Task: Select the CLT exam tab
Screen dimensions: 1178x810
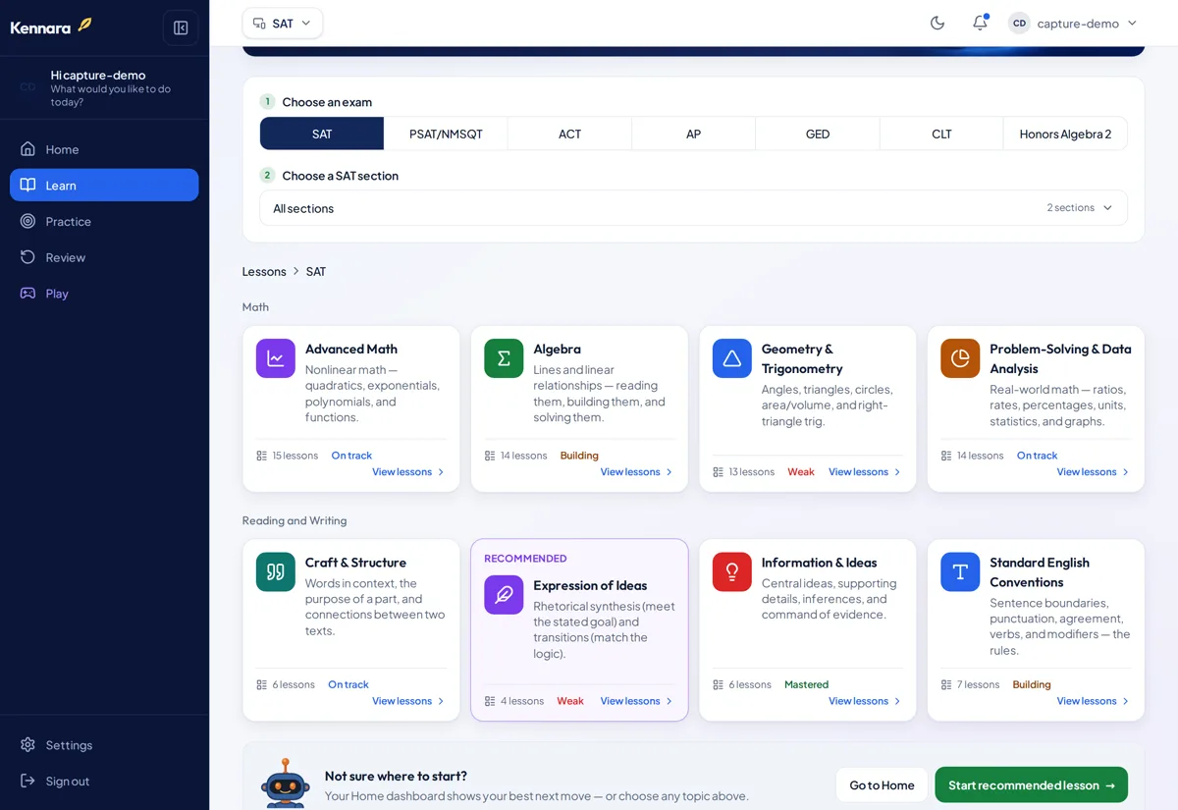Action: [x=941, y=134]
